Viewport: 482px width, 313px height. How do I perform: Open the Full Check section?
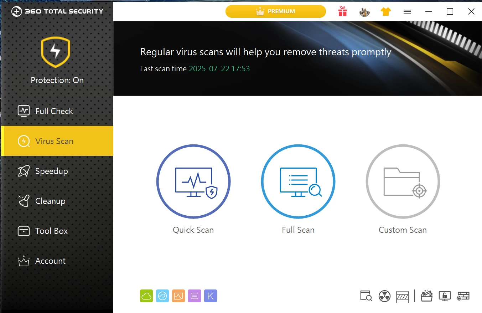click(57, 111)
